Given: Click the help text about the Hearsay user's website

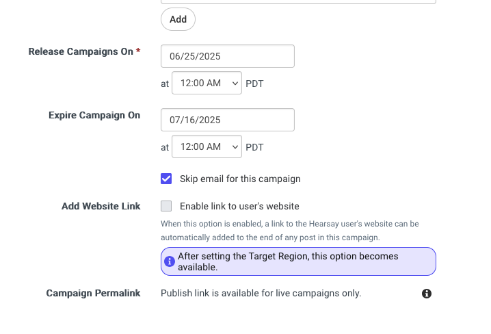Looking at the screenshot, I should coord(290,231).
